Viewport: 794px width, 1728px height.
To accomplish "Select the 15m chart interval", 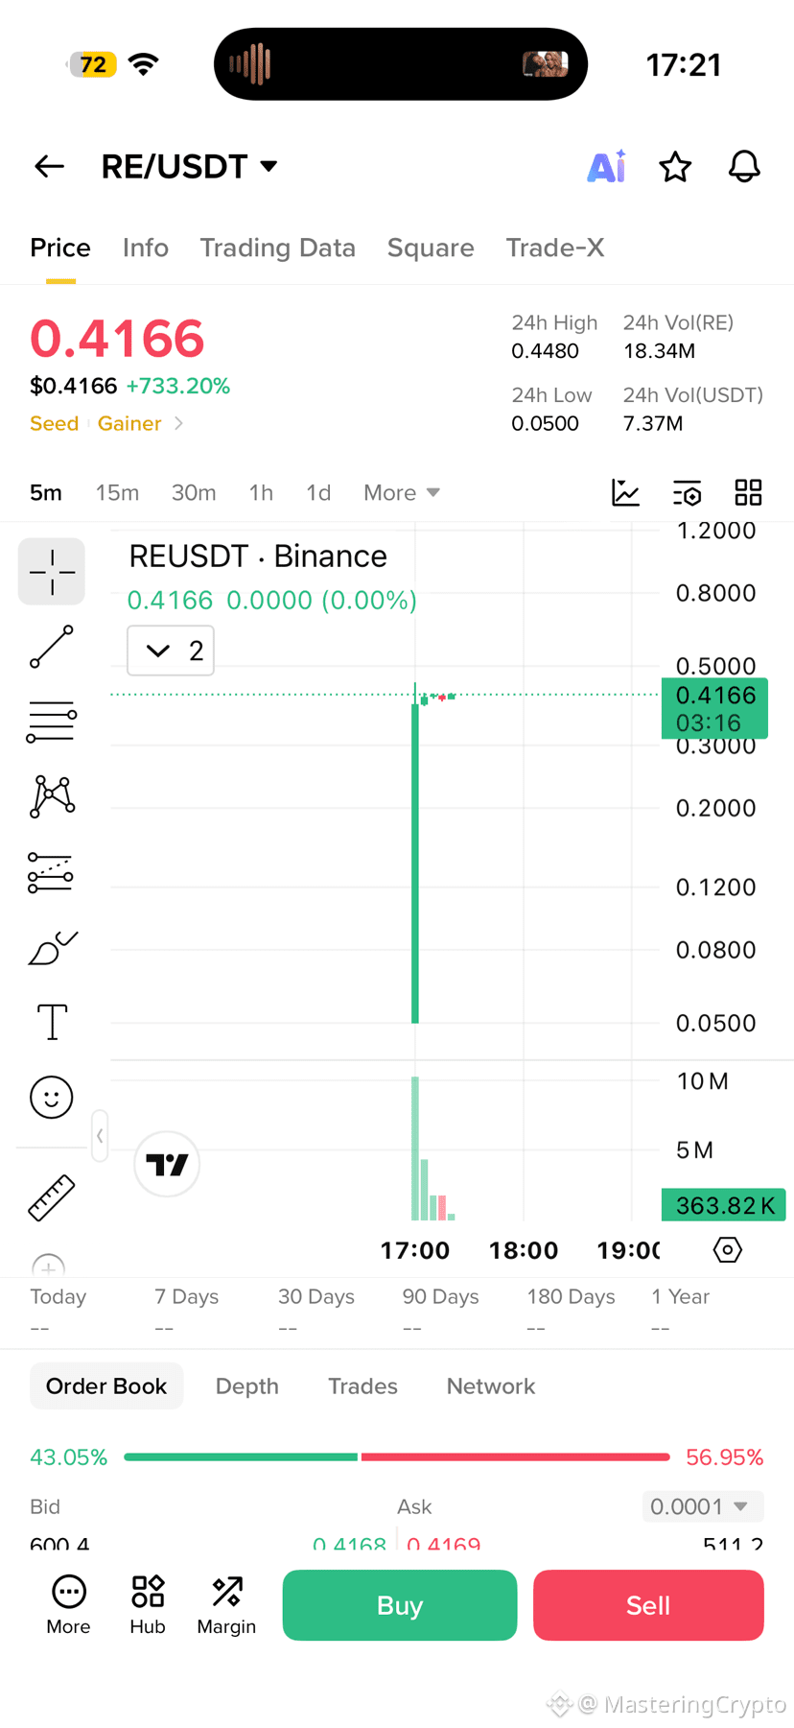I will coord(117,493).
